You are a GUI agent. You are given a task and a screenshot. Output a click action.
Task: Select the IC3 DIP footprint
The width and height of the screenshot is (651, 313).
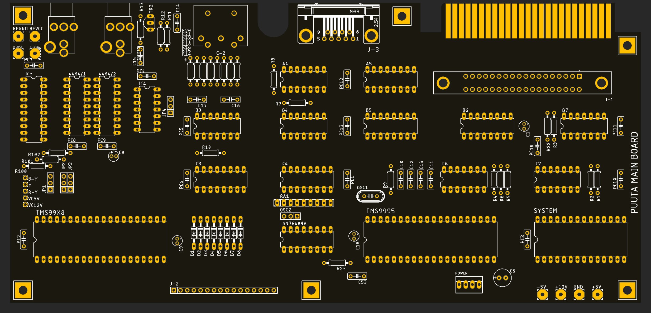click(34, 109)
